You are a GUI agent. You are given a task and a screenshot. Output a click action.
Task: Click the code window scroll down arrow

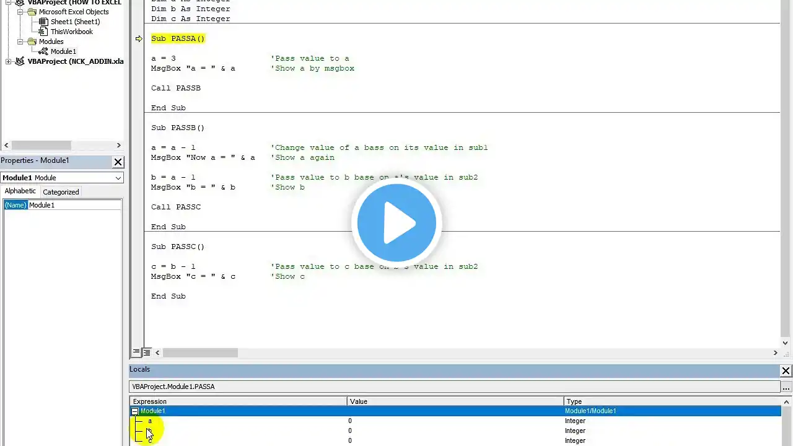786,343
